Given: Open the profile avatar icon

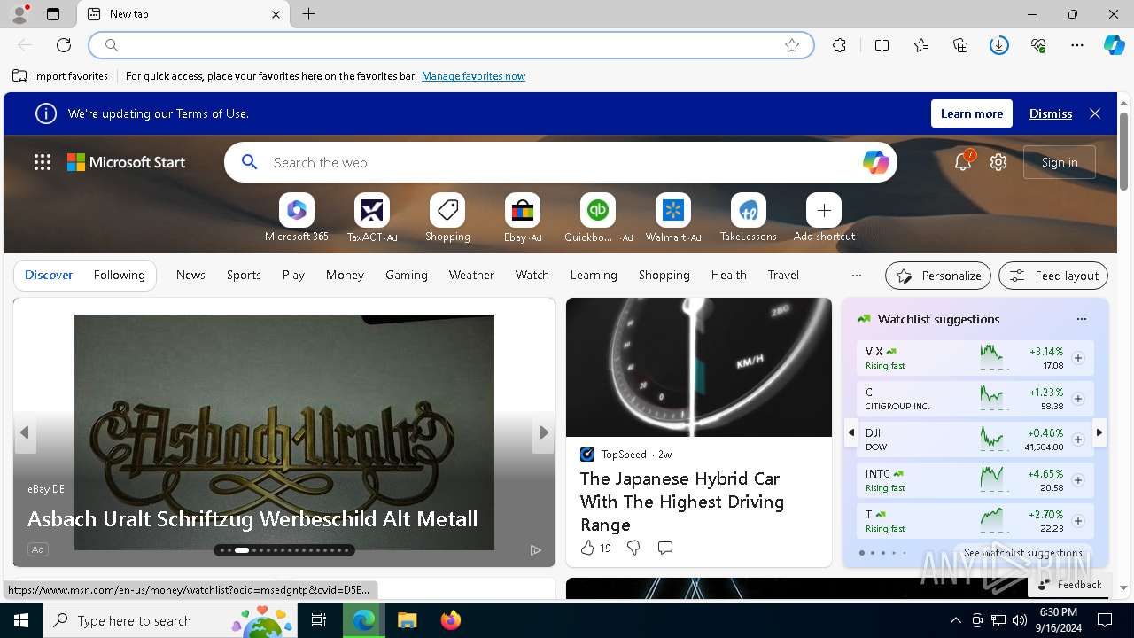Looking at the screenshot, I should coord(19,14).
